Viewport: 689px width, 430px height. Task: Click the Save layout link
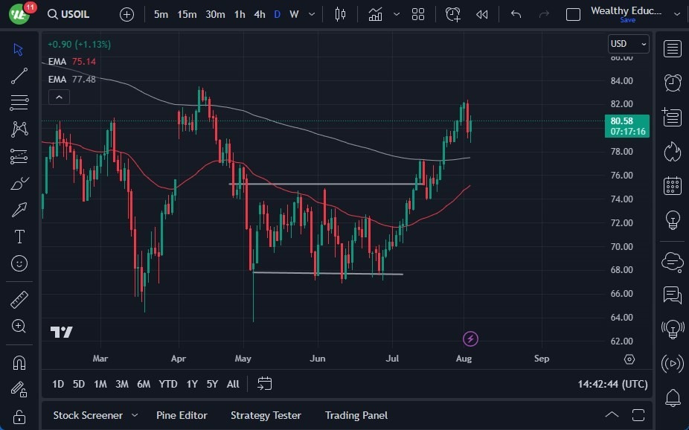(x=628, y=20)
